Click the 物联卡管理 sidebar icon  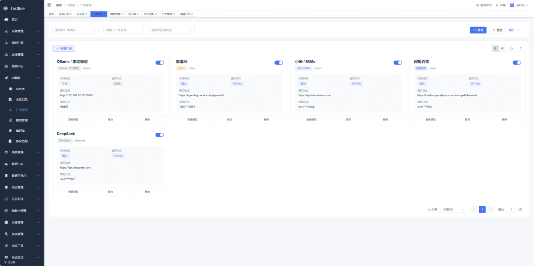6,211
